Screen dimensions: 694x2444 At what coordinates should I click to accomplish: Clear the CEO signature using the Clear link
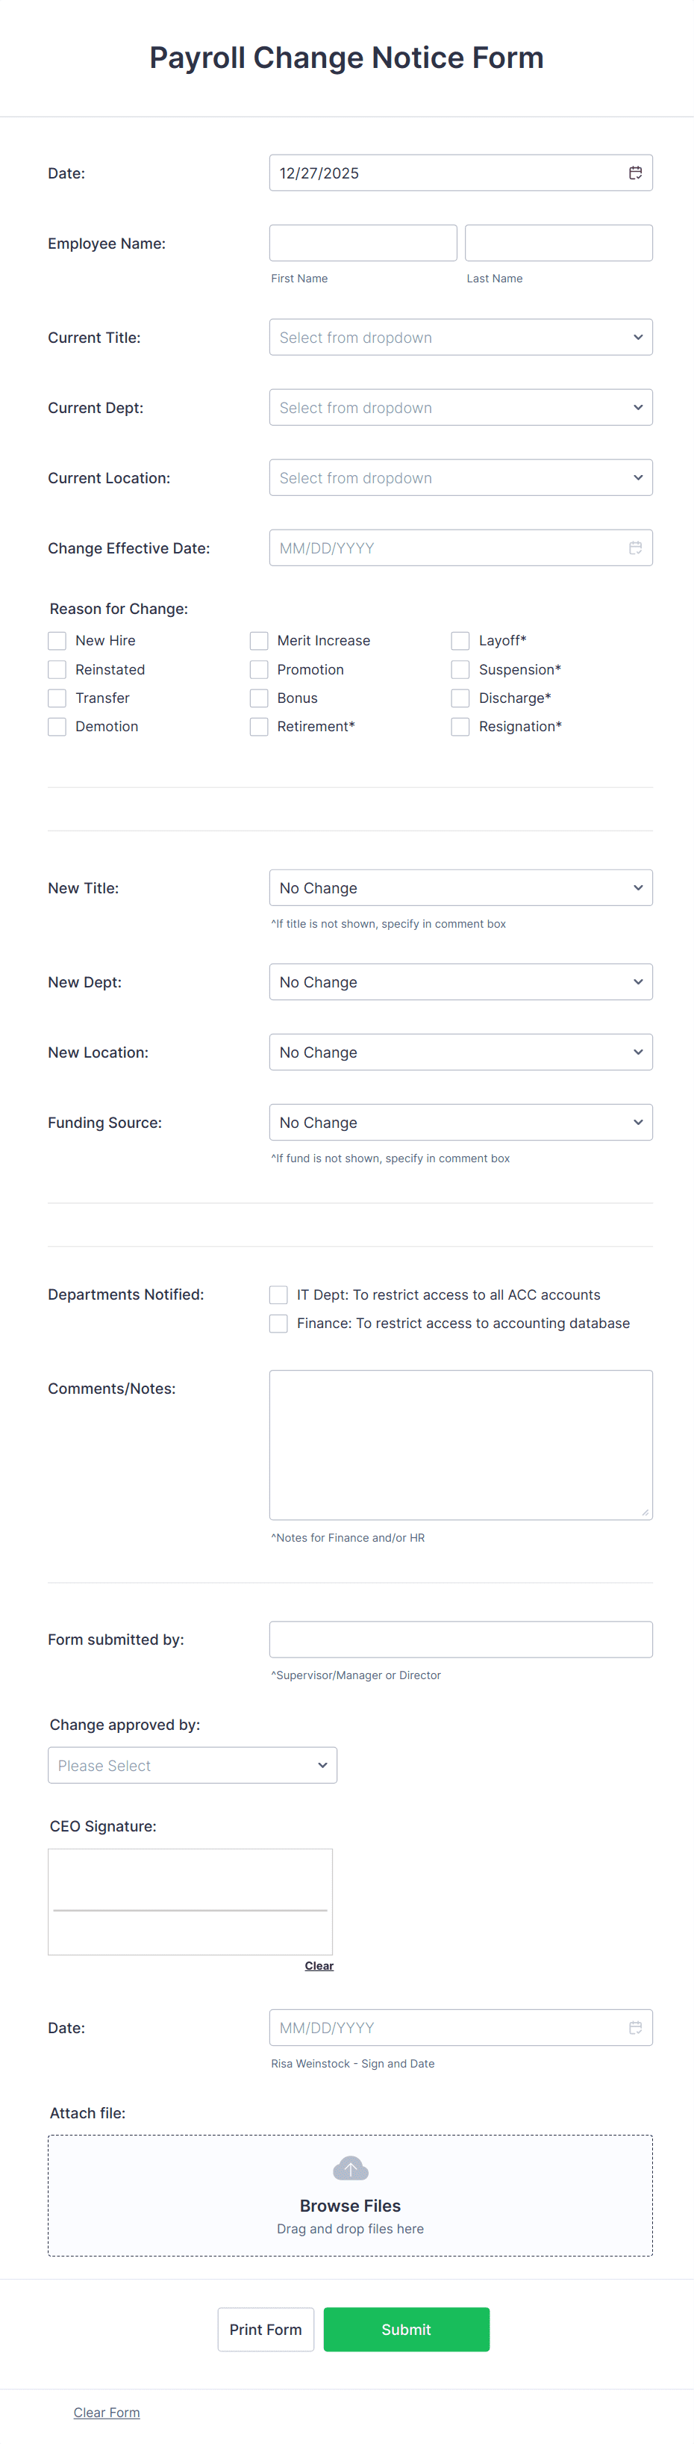pyautogui.click(x=319, y=1965)
